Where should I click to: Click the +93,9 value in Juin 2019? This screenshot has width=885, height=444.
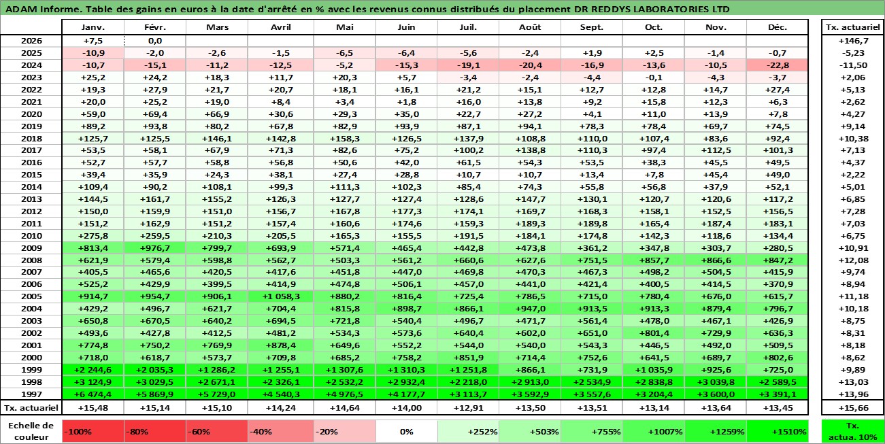pyautogui.click(x=407, y=126)
